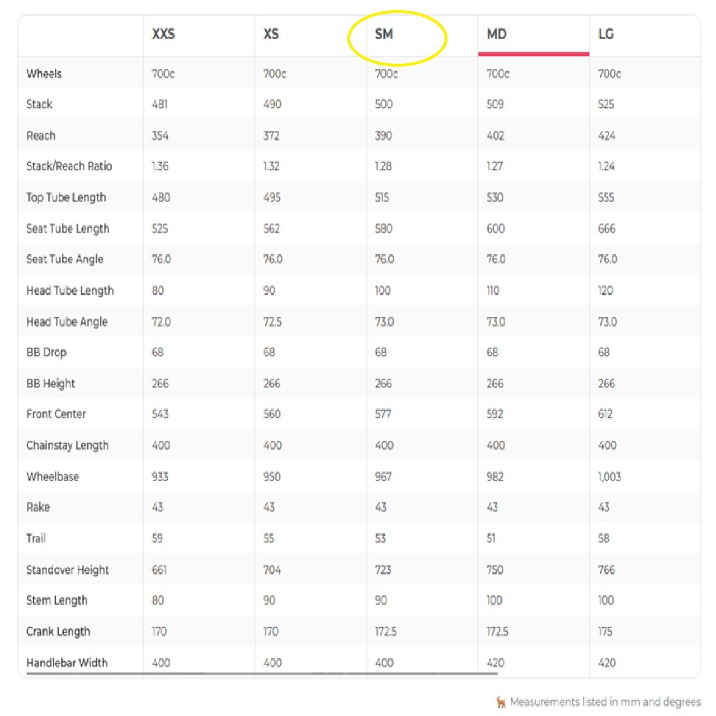Select the 72.5 head tube angle value
Image resolution: width=716 pixels, height=716 pixels.
click(x=272, y=322)
